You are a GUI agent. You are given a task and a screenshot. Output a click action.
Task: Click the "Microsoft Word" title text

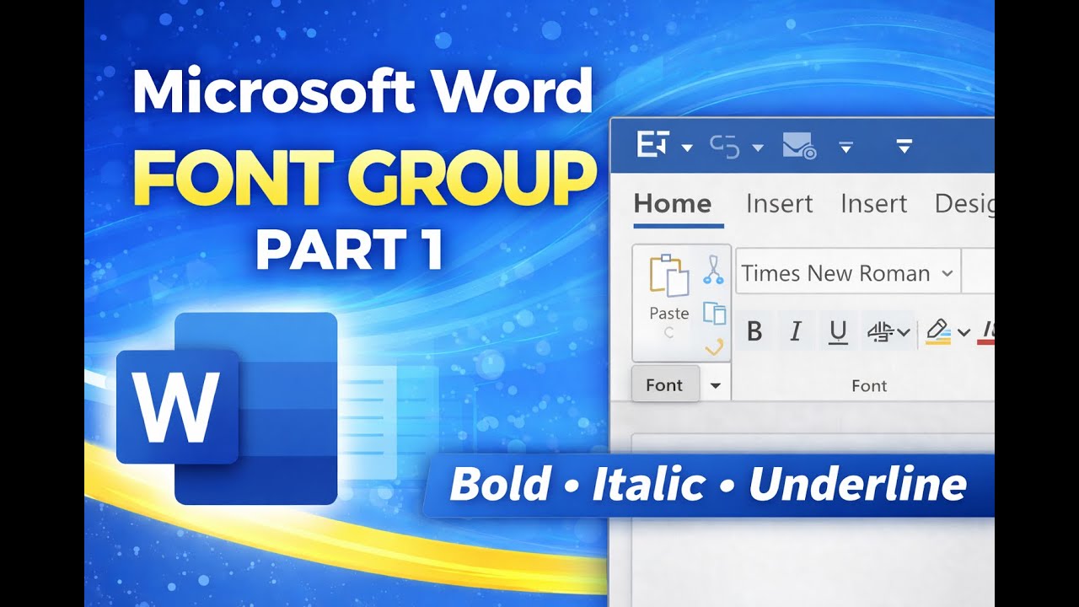pos(362,93)
